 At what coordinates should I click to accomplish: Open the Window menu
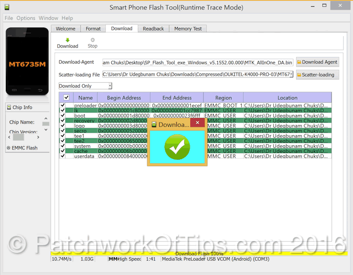click(48, 18)
